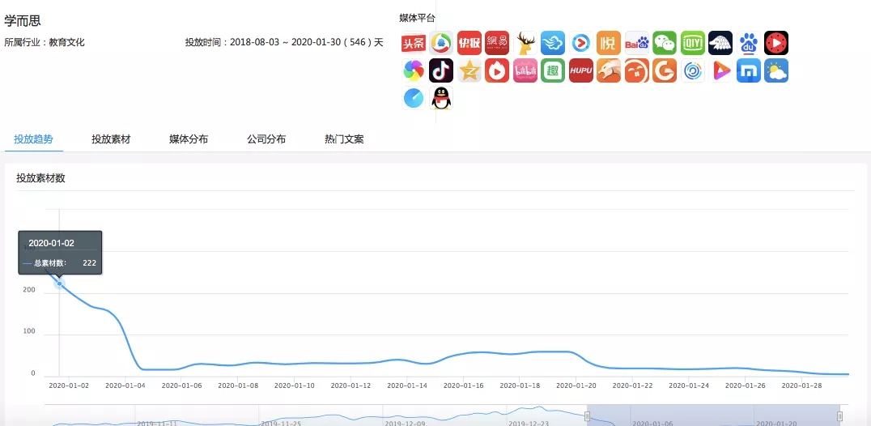
Task: Select the Baidu logo icon
Action: [x=637, y=43]
